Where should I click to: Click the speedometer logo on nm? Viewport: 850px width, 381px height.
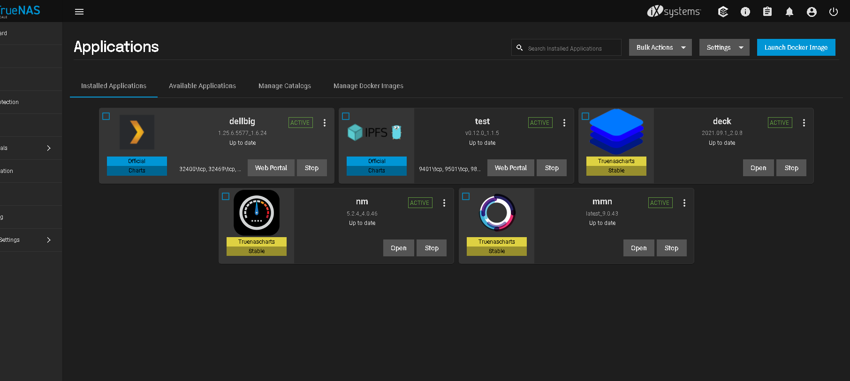[x=257, y=213]
